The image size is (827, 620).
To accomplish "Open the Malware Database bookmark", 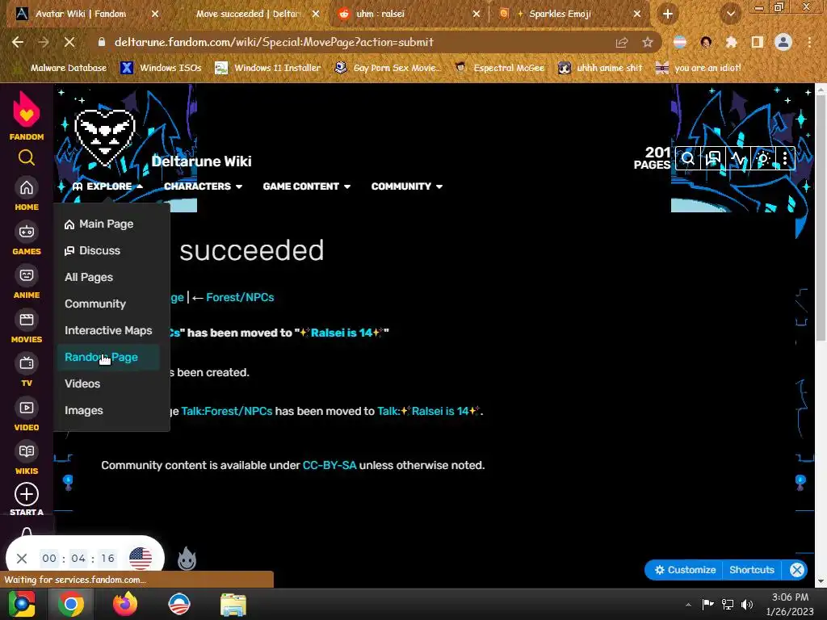I will coord(61,68).
